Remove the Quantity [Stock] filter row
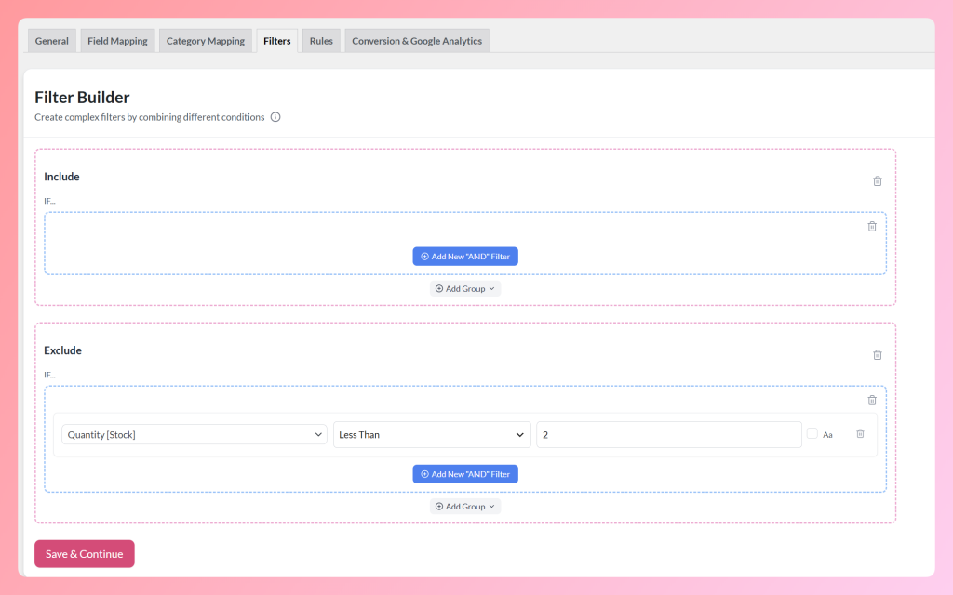Screen dimensions: 953x595 [x=860, y=433]
